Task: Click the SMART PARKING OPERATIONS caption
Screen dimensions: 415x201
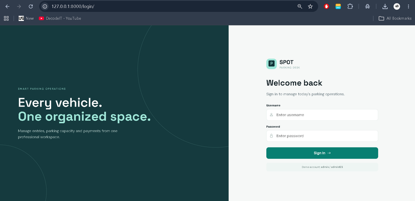Action: (42, 89)
